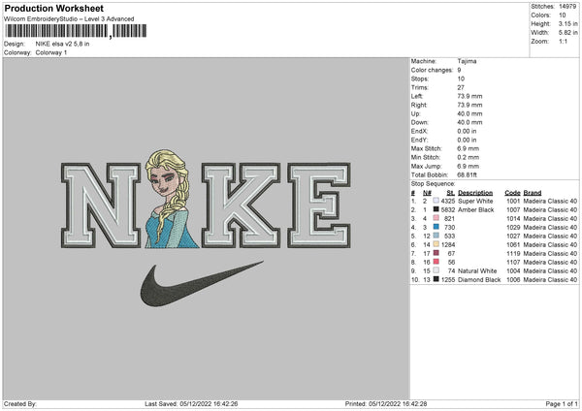Click the barcode in the worksheet header
The height and width of the screenshot is (411, 582).
pyautogui.click(x=76, y=31)
